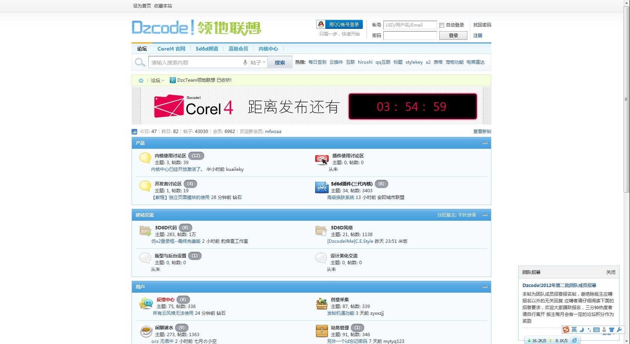Click the 帐号 username input field
630x344 pixels.
pyautogui.click(x=410, y=25)
